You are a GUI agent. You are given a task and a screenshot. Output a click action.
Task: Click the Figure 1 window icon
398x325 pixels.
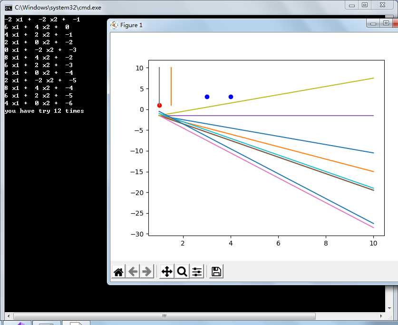coord(114,25)
